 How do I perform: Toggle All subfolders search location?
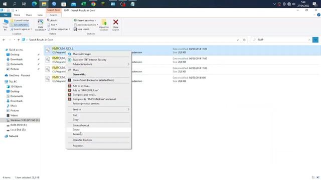[x=20, y=25]
